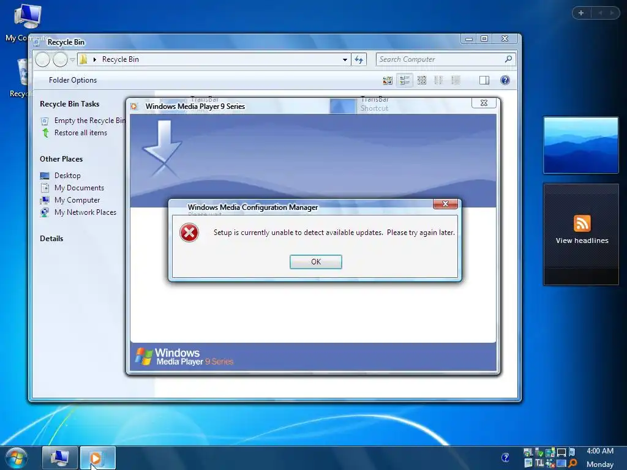
Task: Click the Back navigation button
Action: [x=43, y=59]
